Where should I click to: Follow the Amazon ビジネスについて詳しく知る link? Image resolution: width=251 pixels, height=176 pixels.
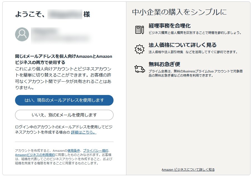[x=188, y=170]
